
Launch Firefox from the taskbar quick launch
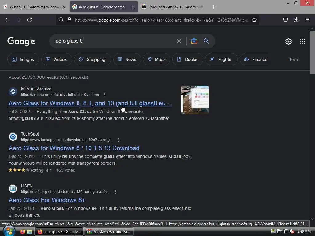point(22,231)
